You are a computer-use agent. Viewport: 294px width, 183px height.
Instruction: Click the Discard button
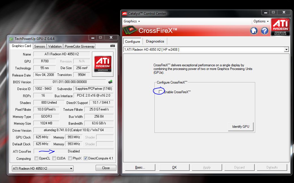239,167
